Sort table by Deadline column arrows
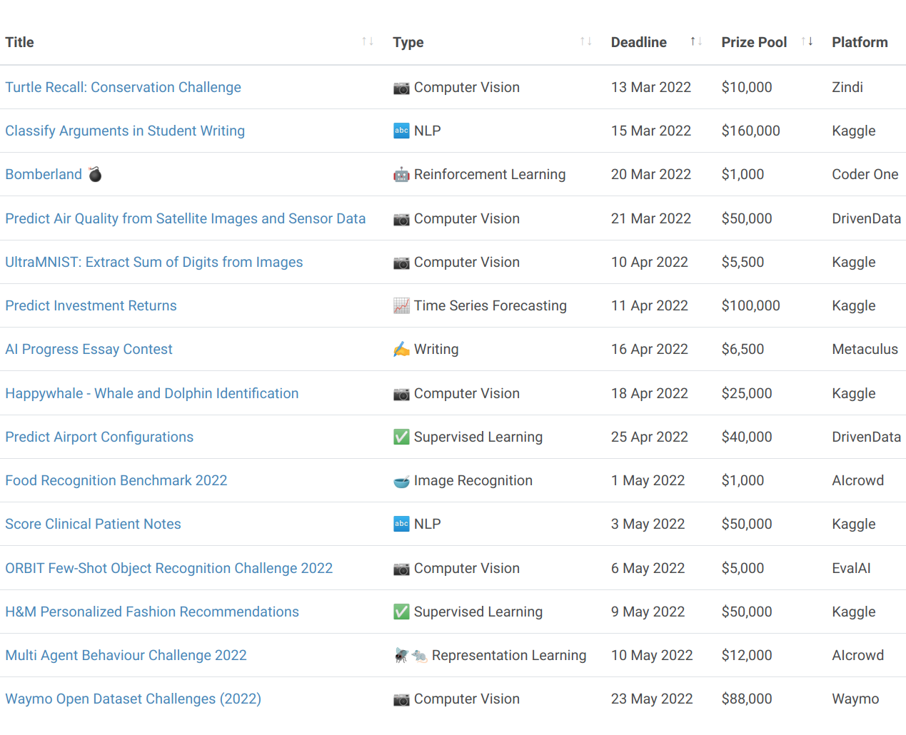 click(x=696, y=41)
